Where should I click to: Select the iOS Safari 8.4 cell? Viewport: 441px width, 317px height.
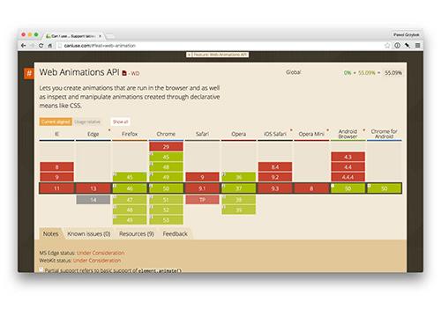(x=275, y=166)
